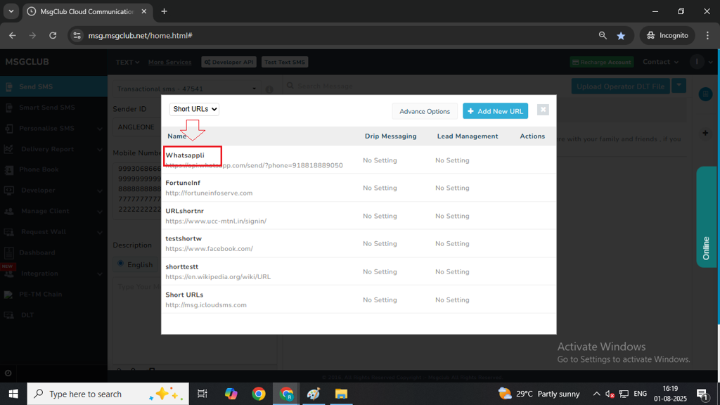Screen dimensions: 720x405
Task: Click Recharge Account button
Action: point(602,62)
